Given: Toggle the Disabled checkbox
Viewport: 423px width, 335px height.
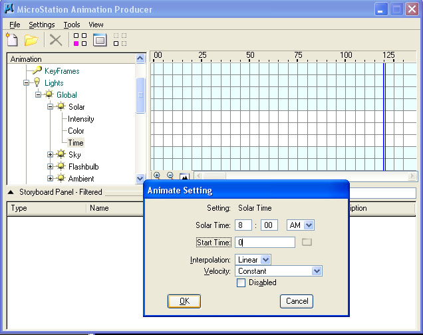Looking at the screenshot, I should pos(241,282).
